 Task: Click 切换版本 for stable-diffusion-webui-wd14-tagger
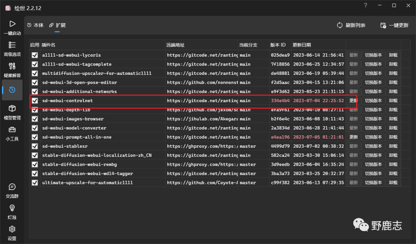[x=373, y=173]
